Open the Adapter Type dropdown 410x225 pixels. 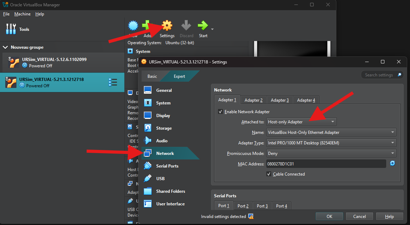click(x=331, y=143)
